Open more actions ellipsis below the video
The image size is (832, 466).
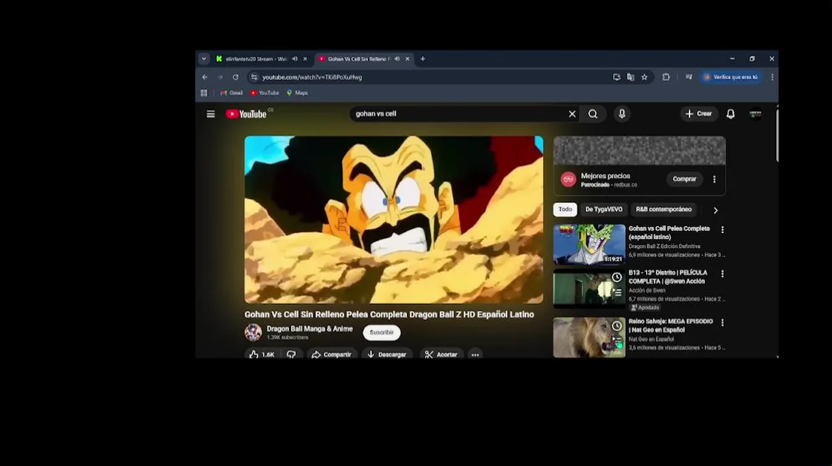(475, 355)
